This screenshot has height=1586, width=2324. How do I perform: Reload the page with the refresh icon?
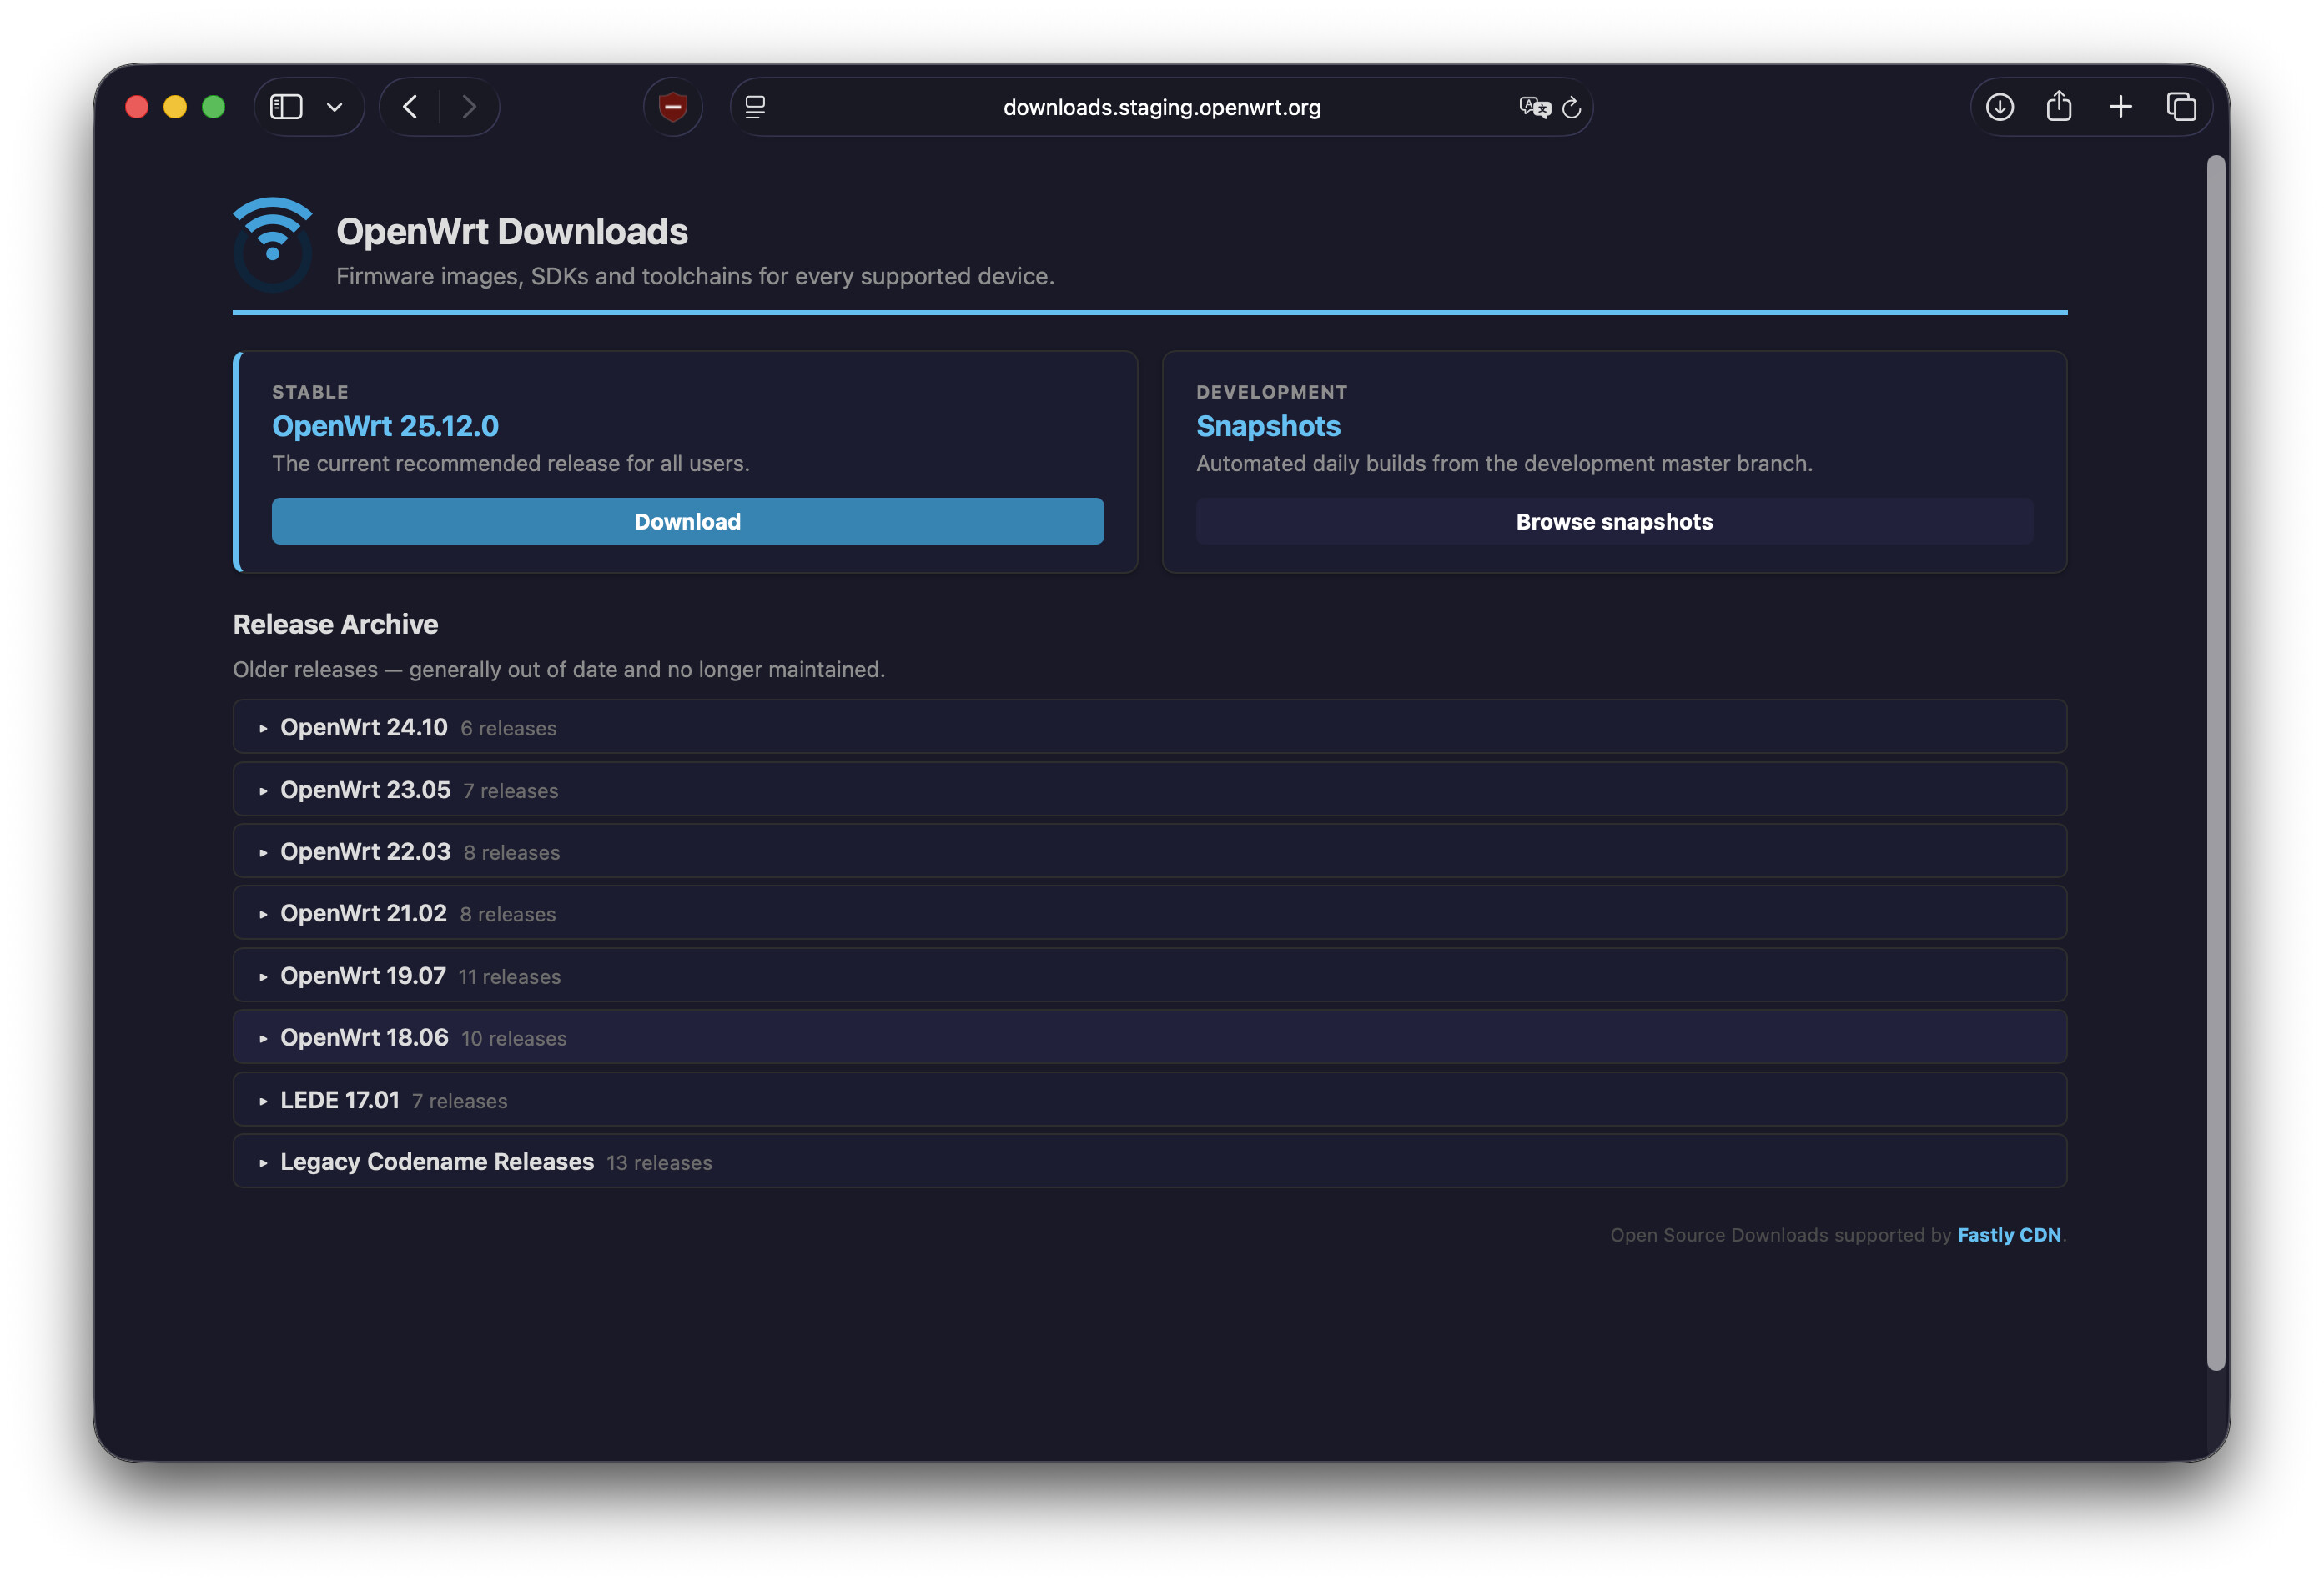[x=1572, y=107]
